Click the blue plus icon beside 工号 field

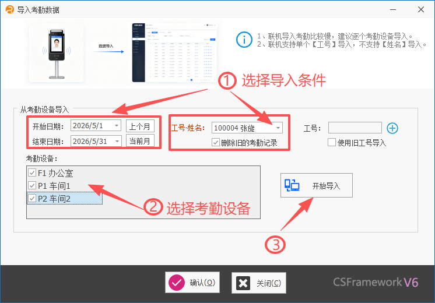click(392, 128)
